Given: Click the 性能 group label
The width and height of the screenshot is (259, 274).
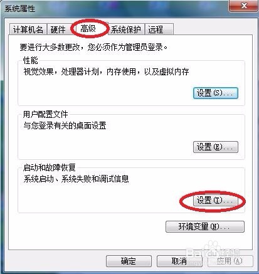Looking at the screenshot, I should click(31, 61).
